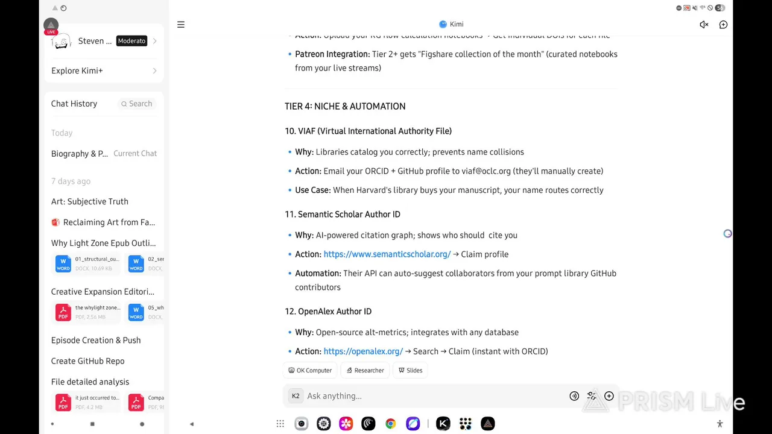Open Biography & P... current chat
The height and width of the screenshot is (434, 772).
[104, 154]
